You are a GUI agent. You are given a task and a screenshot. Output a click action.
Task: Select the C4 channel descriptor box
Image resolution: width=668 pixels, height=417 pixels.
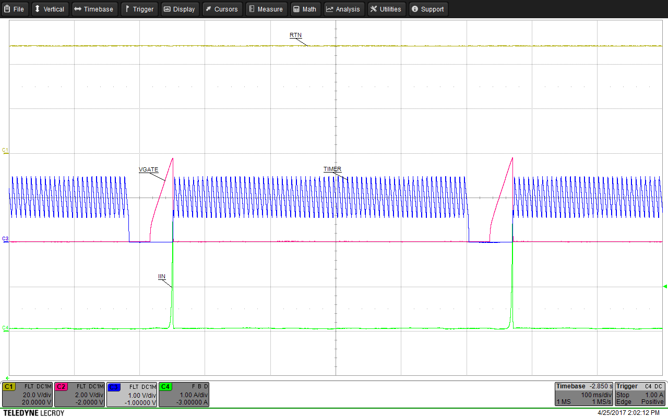tap(184, 395)
